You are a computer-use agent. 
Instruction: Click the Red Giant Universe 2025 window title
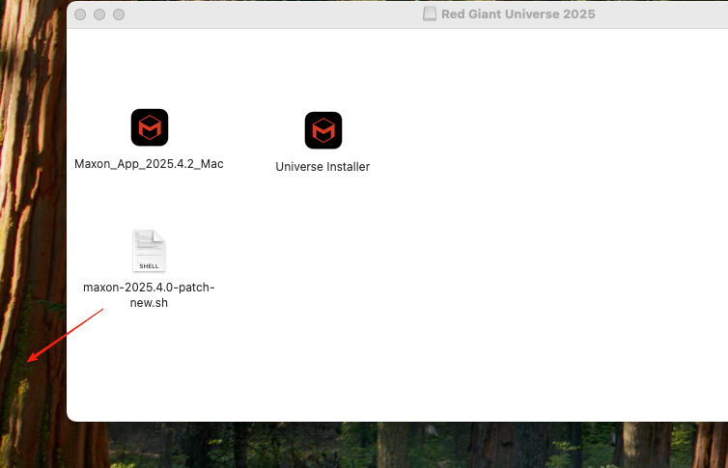click(518, 14)
